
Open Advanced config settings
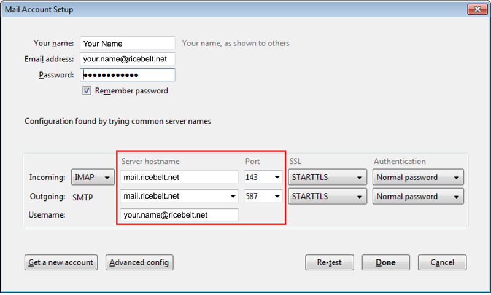(139, 262)
